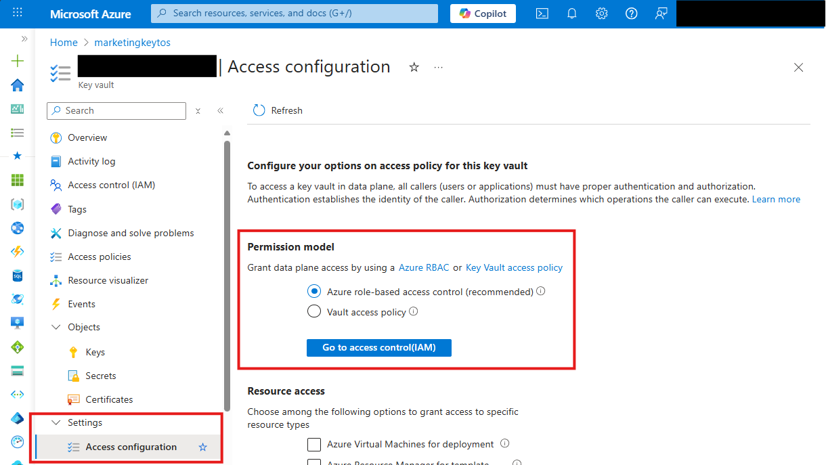The width and height of the screenshot is (826, 465).
Task: Select Azure role-based access control option
Action: click(x=314, y=292)
